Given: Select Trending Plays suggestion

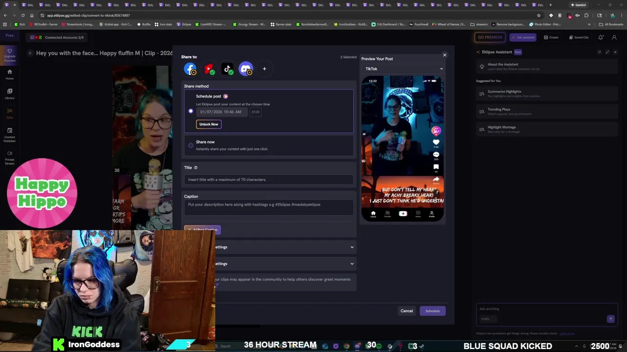Looking at the screenshot, I should [547, 111].
